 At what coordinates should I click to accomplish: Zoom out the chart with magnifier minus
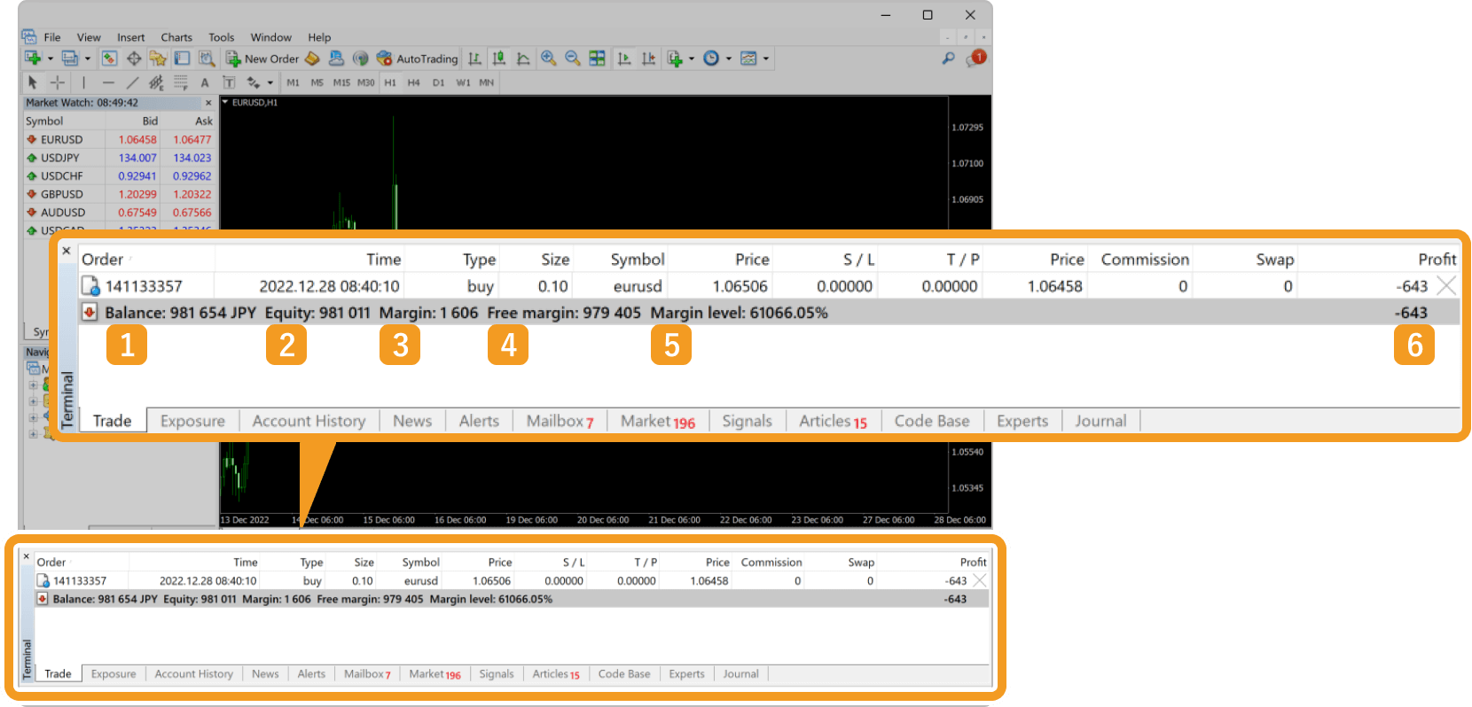(573, 58)
